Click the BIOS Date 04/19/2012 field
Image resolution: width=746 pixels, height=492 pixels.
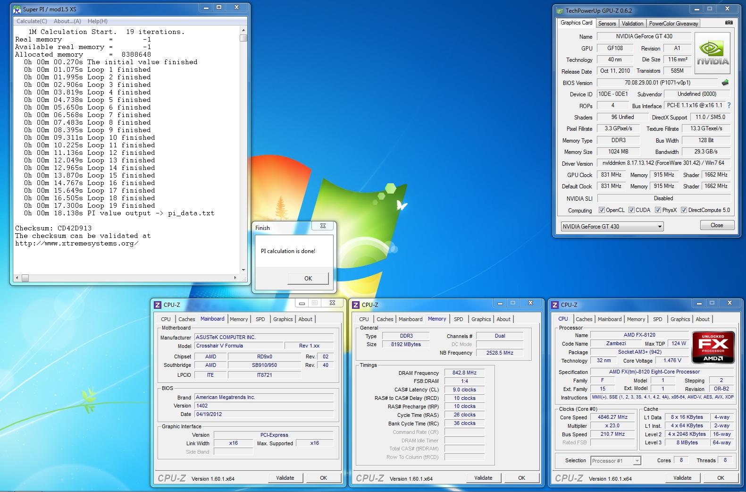click(264, 414)
